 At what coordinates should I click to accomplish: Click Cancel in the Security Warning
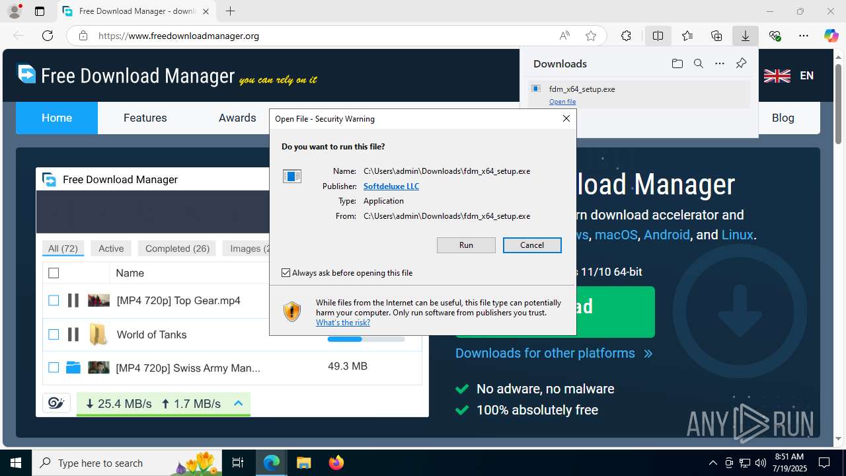tap(532, 245)
